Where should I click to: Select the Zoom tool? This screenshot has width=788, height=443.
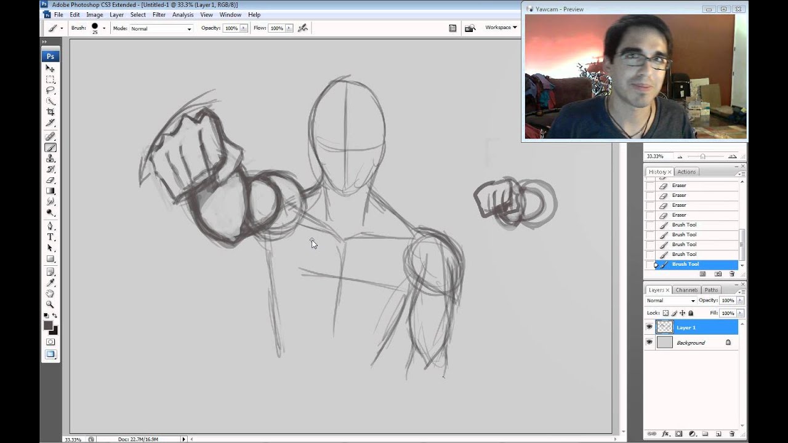click(50, 305)
